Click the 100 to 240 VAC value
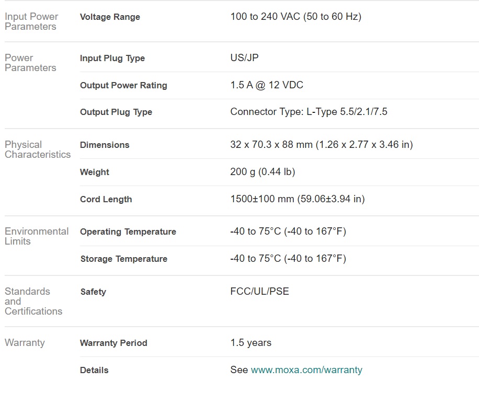Image resolution: width=479 pixels, height=393 pixels. click(295, 17)
